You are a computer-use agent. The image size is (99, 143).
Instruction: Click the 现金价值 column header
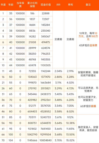(46, 5)
